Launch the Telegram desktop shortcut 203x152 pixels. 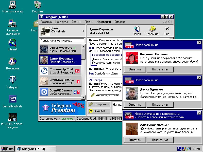click(x=12, y=82)
